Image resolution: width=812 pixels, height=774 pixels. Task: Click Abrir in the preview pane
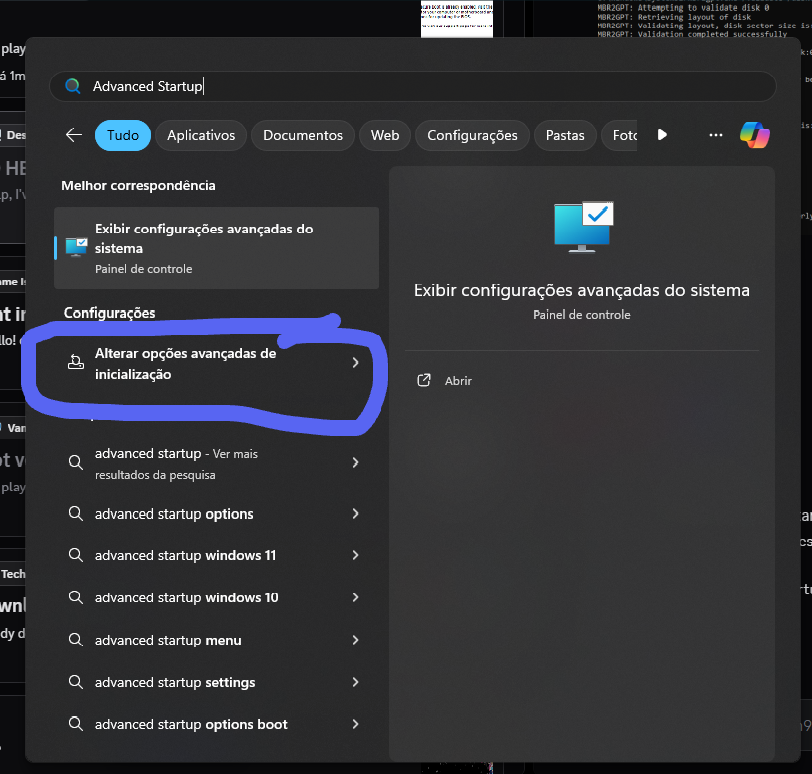coord(458,381)
